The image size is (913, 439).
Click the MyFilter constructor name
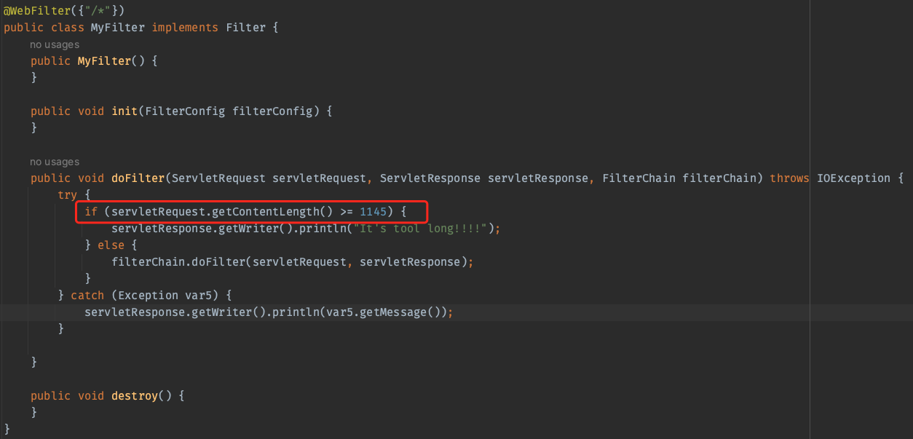coord(104,61)
